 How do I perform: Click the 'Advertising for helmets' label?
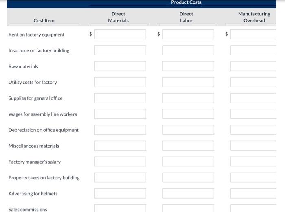pos(33,193)
